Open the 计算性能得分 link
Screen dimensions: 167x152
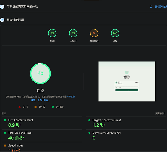pos(71,97)
